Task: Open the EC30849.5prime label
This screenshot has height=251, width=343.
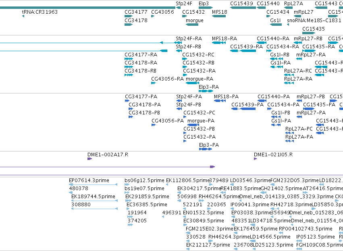Action: [204, 221]
